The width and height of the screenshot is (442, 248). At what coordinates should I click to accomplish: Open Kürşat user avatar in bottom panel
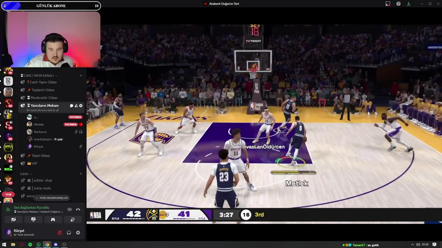tap(8, 232)
